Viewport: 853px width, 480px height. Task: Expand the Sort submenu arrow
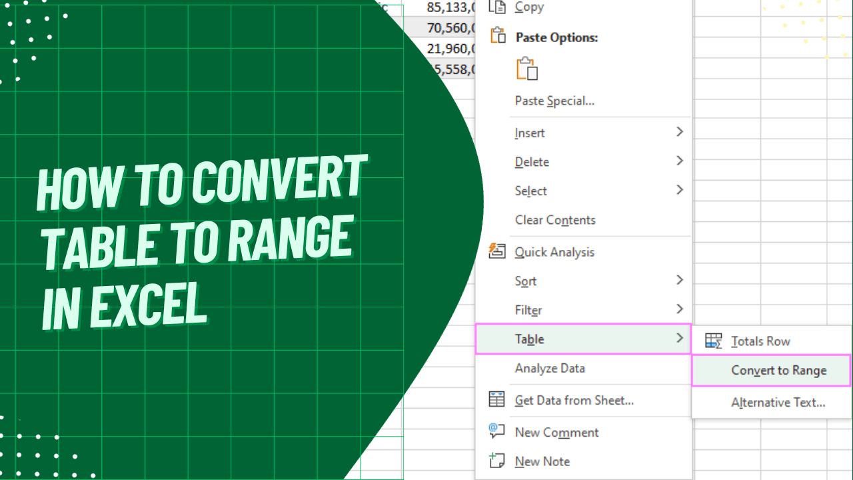[680, 280]
